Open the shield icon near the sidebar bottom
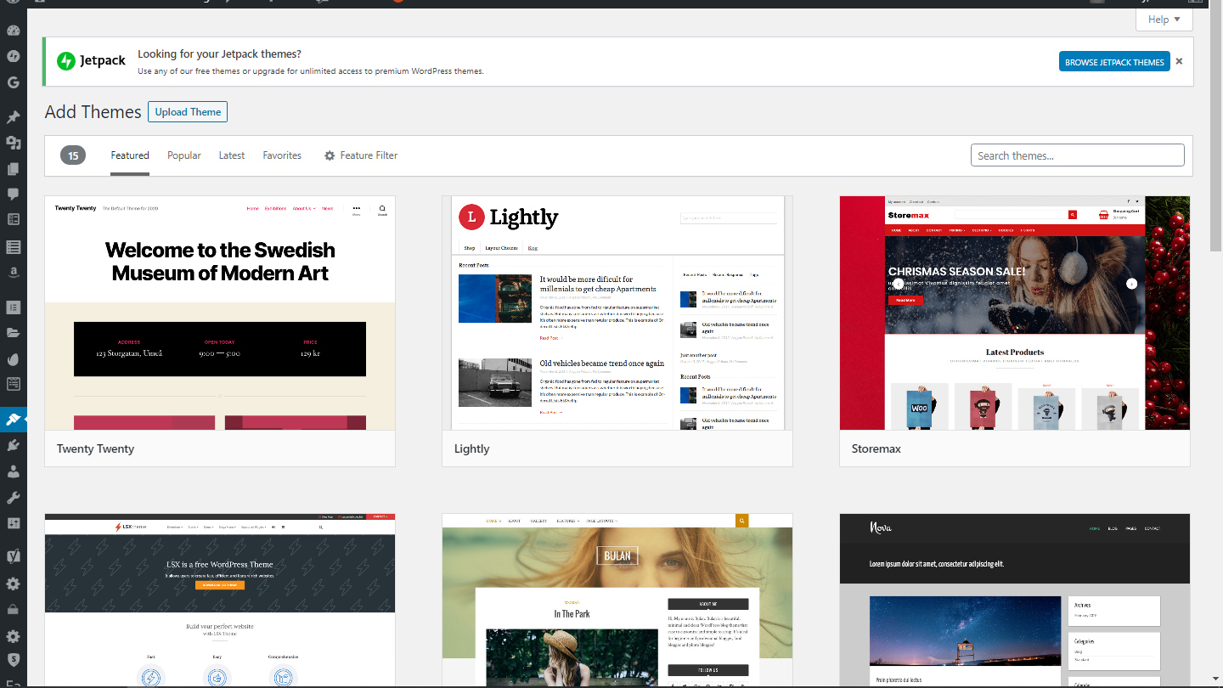The image size is (1223, 688). pos(13,659)
